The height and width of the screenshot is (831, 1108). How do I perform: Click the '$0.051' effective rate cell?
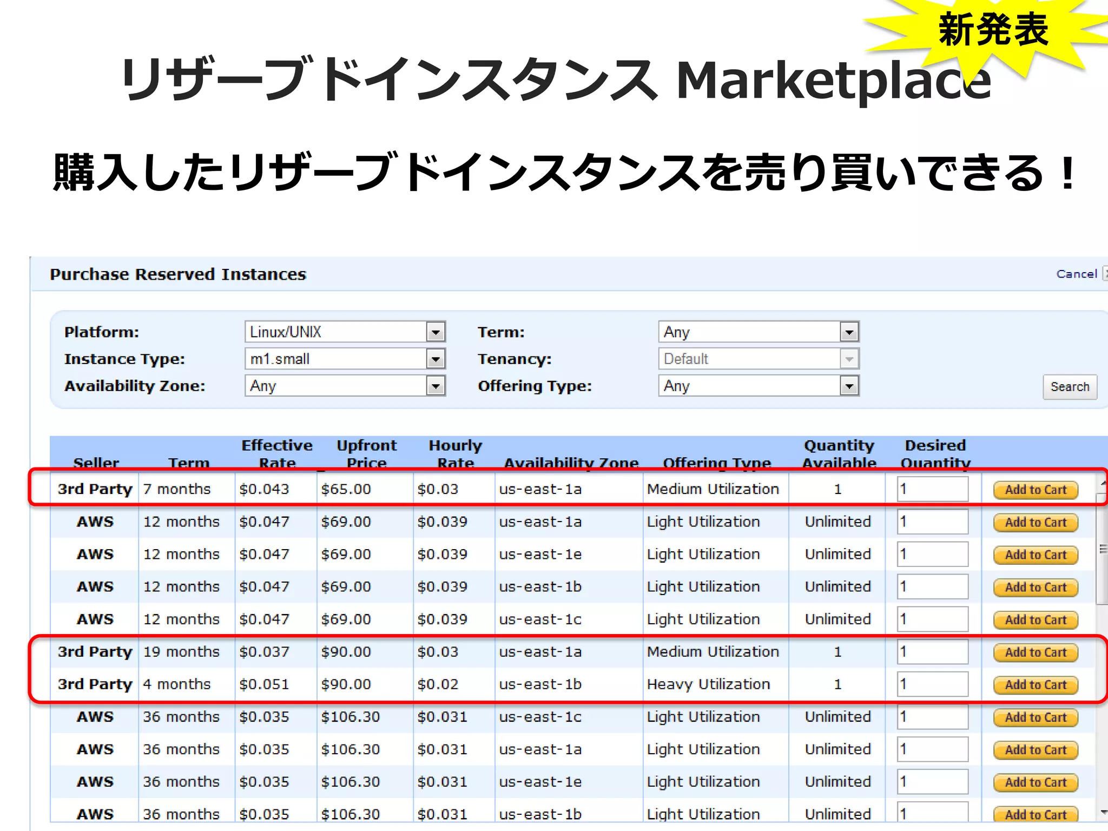275,684
